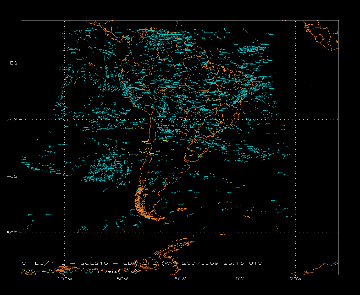
Task: Click the EQ latitude label
Action: (x=14, y=63)
